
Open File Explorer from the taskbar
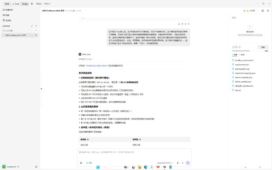140,167
